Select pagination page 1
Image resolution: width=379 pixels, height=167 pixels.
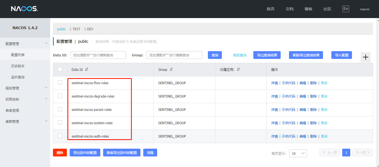pyautogui.click(x=346, y=153)
